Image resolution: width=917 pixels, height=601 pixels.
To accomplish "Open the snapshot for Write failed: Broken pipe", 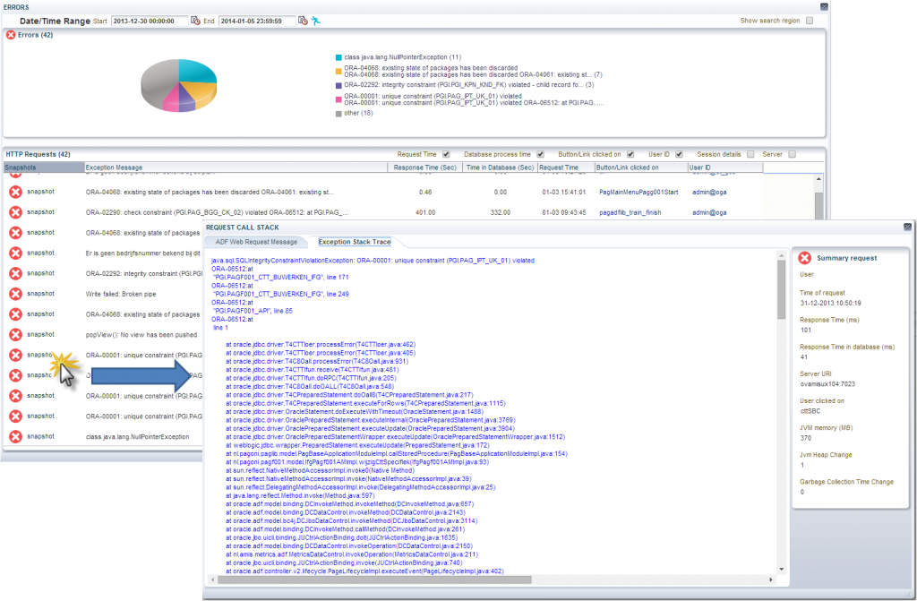I will pyautogui.click(x=40, y=293).
